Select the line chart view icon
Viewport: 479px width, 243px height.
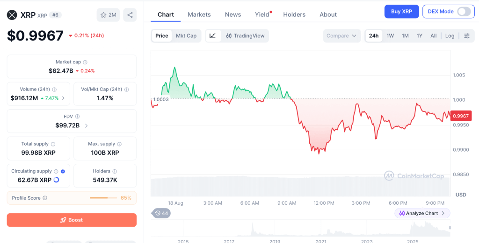[x=213, y=36]
